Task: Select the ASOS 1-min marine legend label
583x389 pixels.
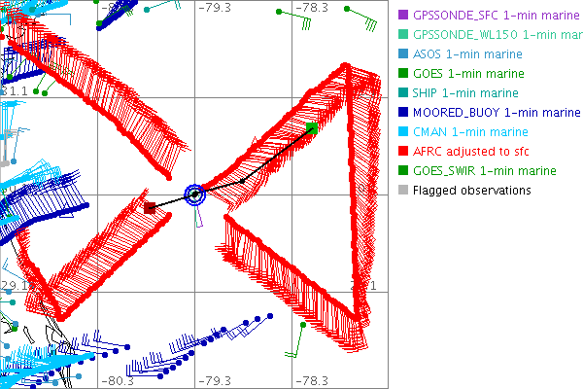Action: [x=466, y=54]
